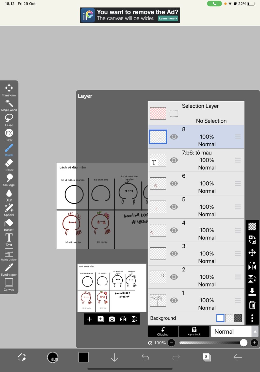Tap the downward arrow in bottom bar
Image resolution: width=260 pixels, height=372 pixels.
[x=115, y=357]
